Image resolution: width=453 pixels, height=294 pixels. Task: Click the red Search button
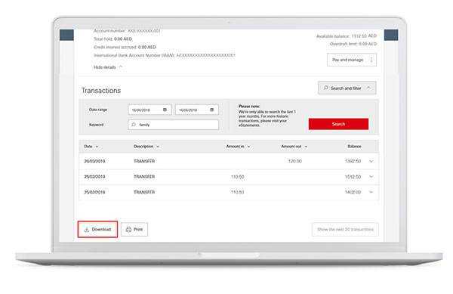pos(338,124)
